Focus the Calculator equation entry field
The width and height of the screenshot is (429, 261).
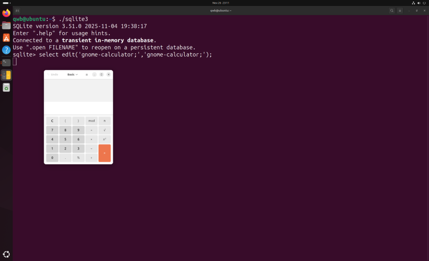(x=79, y=108)
